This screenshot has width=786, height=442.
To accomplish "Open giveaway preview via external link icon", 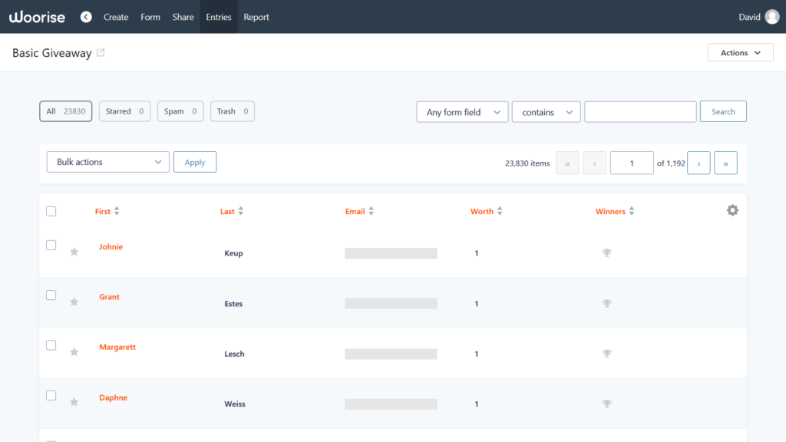I will 101,52.
